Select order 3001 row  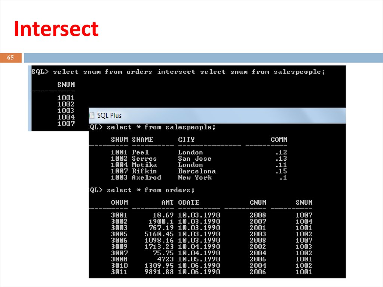(212, 215)
